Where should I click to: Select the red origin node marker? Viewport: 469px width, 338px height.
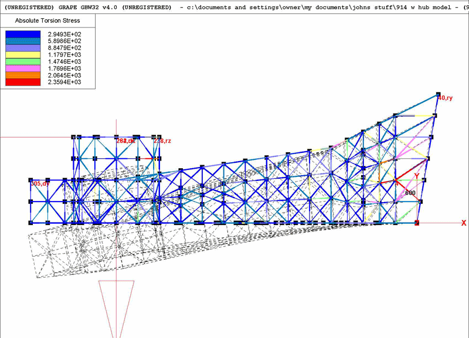pos(417,223)
